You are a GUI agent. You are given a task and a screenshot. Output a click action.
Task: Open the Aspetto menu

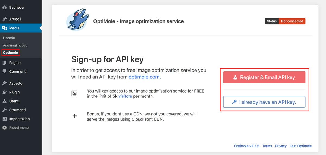click(x=16, y=83)
